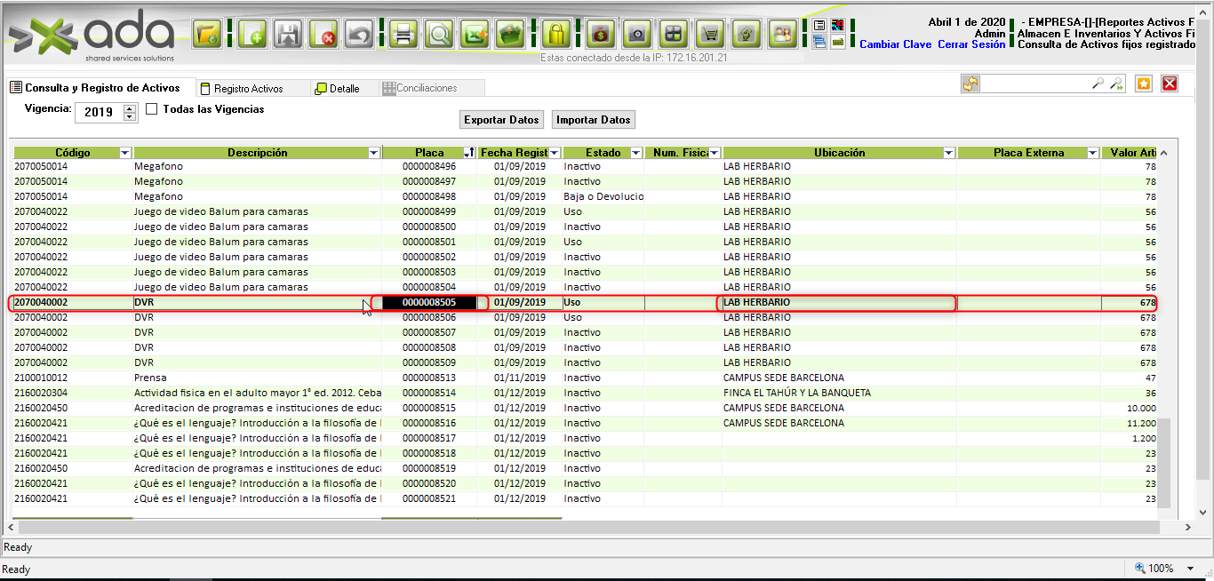1214x581 pixels.
Task: Click the print toolbar icon
Action: [x=403, y=36]
